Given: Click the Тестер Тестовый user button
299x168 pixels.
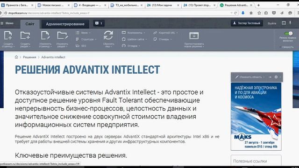Looking at the screenshot, I should coord(247,23).
